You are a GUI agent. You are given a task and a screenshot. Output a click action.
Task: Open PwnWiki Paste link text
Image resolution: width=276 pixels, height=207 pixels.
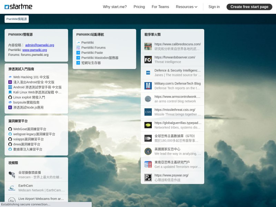(92, 53)
